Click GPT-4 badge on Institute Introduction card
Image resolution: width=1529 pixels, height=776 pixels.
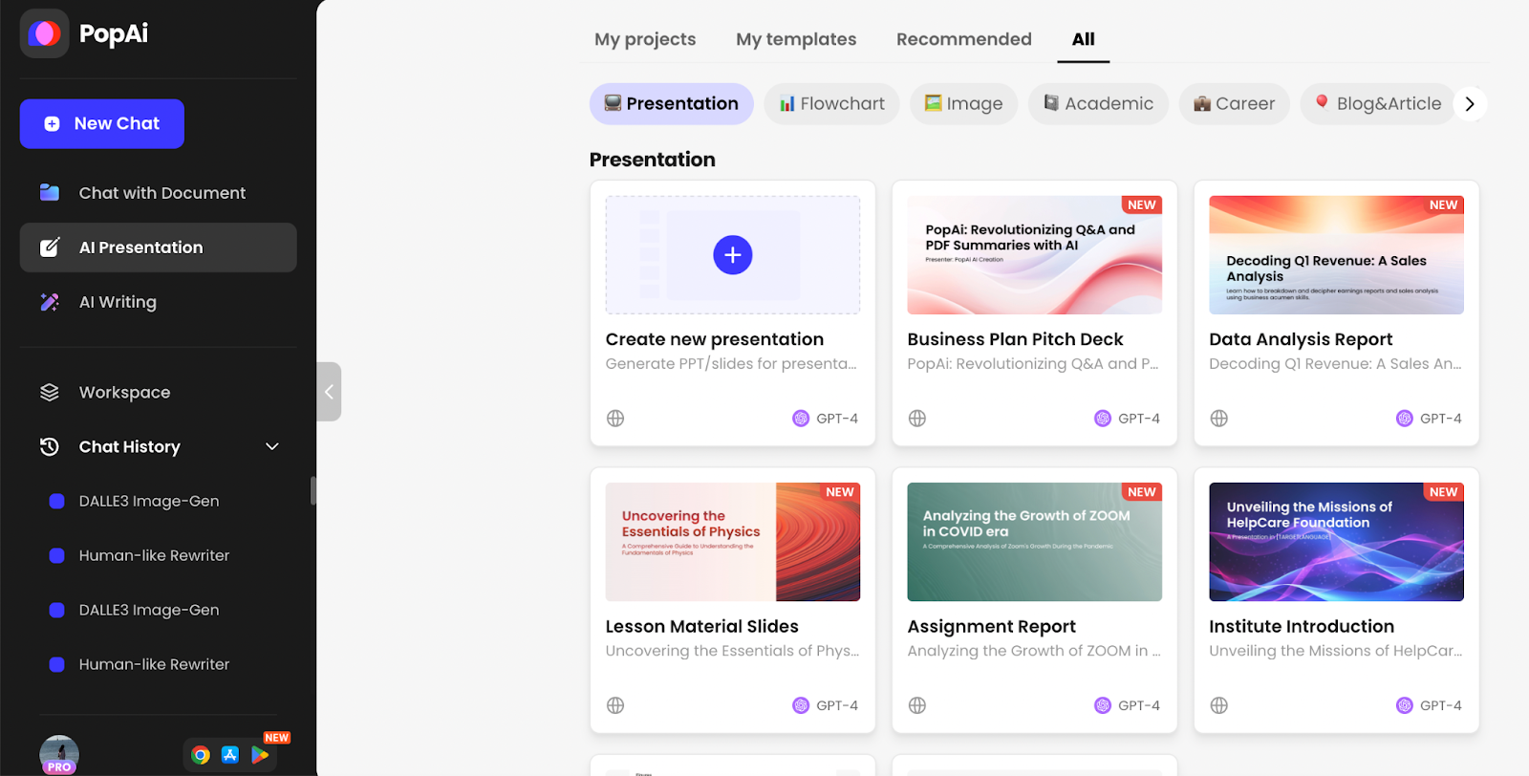click(x=1430, y=705)
